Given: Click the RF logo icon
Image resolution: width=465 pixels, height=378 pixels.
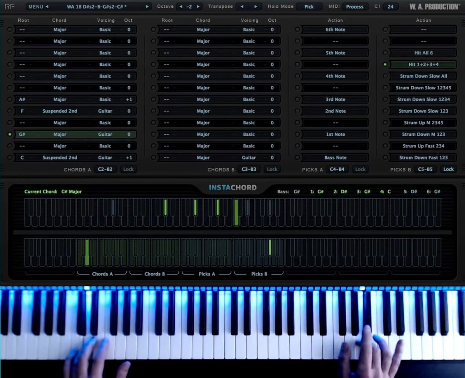Looking at the screenshot, I should pos(9,6).
